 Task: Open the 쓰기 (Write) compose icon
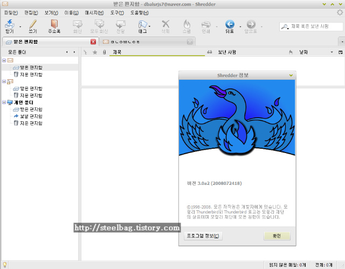point(33,24)
